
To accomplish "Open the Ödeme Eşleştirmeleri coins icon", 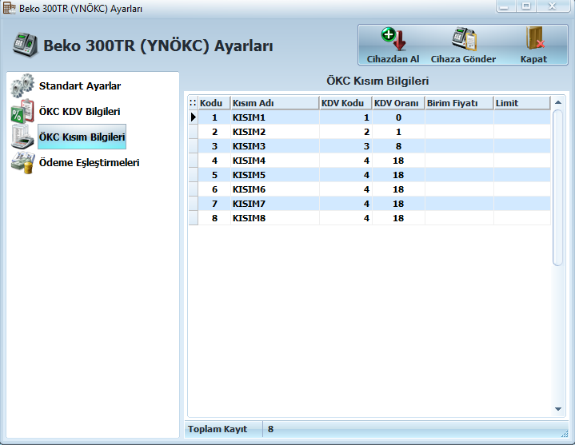I will 22,163.
